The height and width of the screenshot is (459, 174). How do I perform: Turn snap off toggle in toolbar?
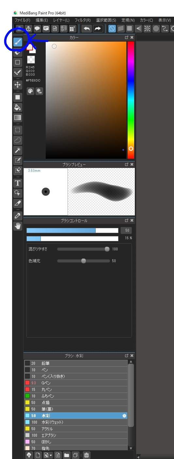112,28
